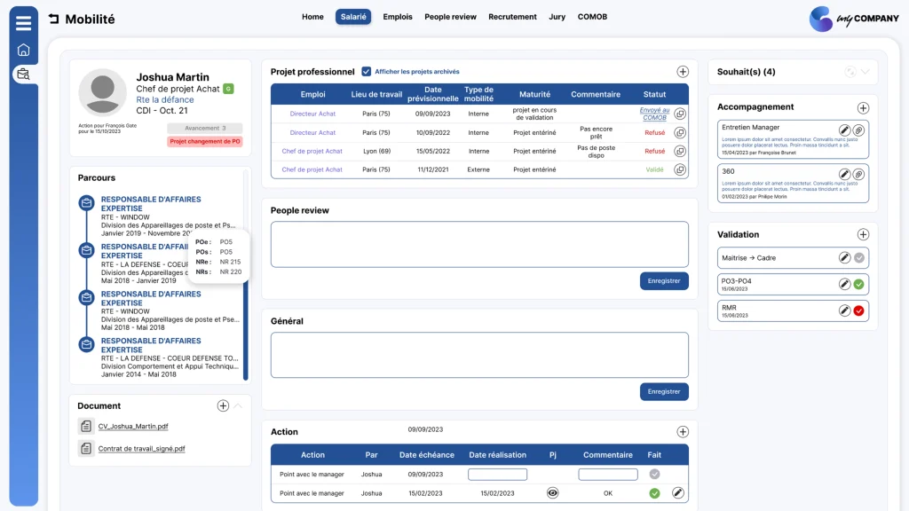909x511 pixels.
Task: Expand the Souhait(s) (4) panel chevron
Action: [x=865, y=72]
